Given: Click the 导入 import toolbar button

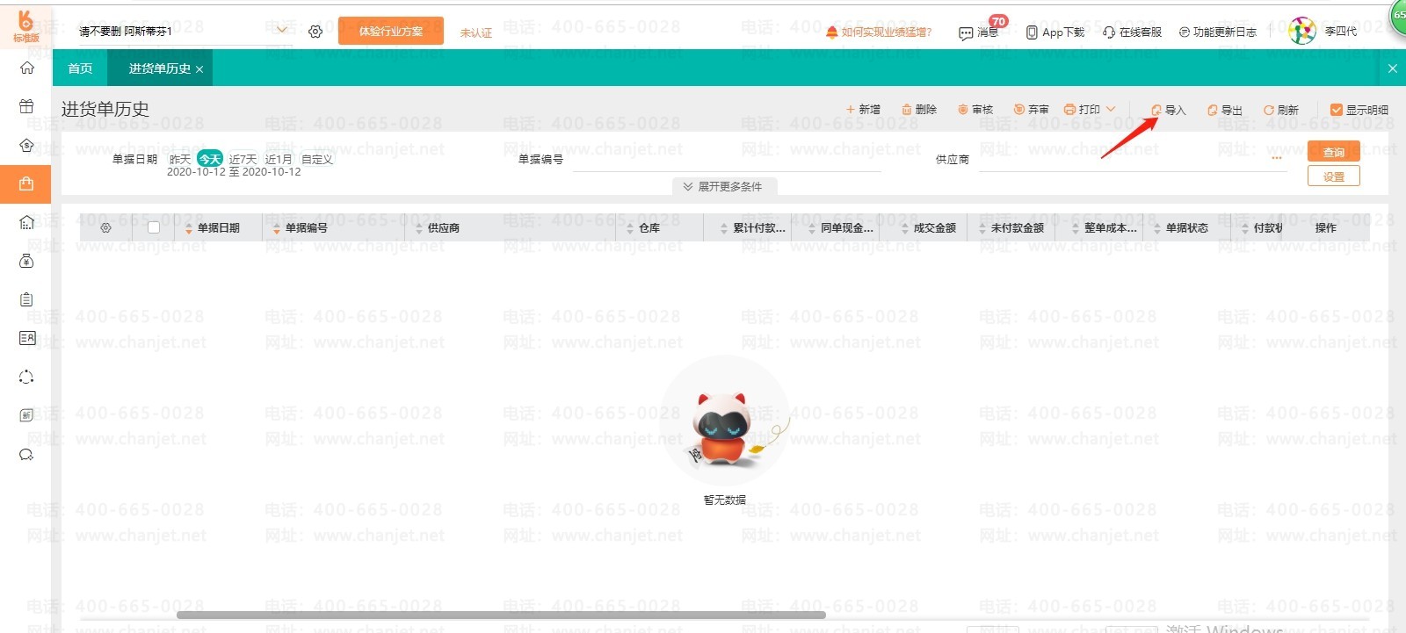Looking at the screenshot, I should [x=1169, y=110].
